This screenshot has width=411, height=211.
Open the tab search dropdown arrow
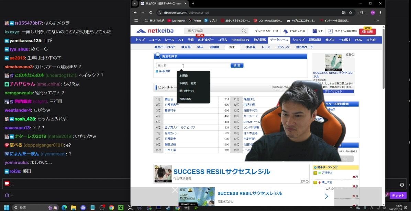[135, 3]
